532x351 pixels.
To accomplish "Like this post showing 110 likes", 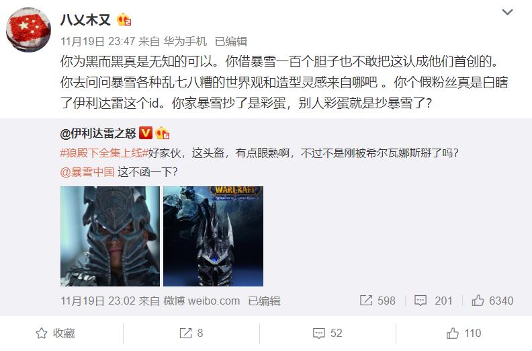I will tap(463, 333).
